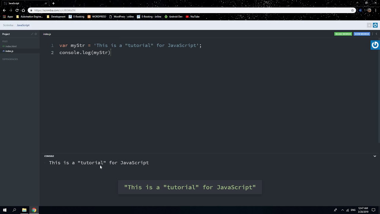The height and width of the screenshot is (214, 380).
Task: Bookmark this page with the star icon
Action: (352, 10)
